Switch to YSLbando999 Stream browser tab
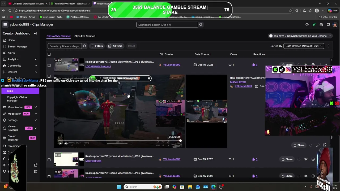 pyautogui.click(x=70, y=3)
